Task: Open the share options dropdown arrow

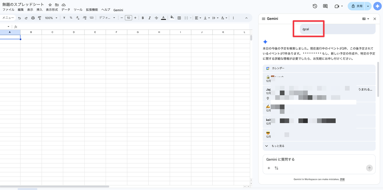Action: 368,6
